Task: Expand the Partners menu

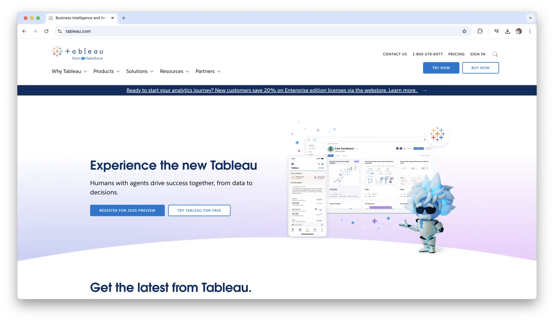Action: coord(208,71)
